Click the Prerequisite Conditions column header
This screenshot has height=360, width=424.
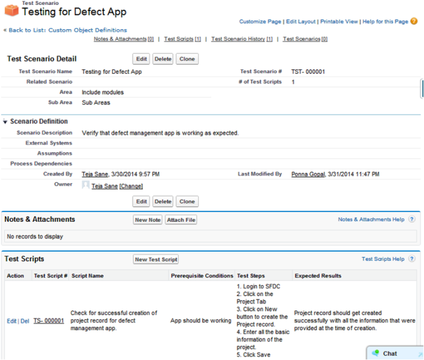coord(202,276)
